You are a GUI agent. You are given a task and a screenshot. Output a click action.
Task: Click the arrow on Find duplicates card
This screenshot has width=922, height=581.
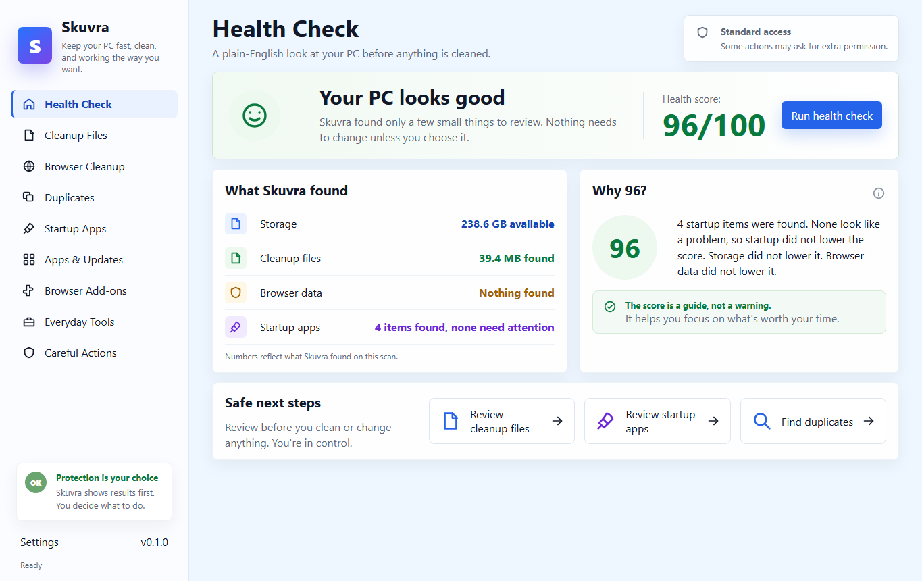point(869,421)
